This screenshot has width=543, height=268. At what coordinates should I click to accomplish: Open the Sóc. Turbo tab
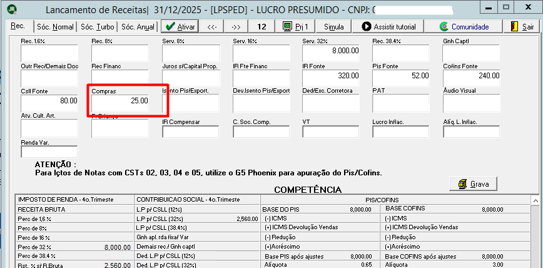[98, 27]
